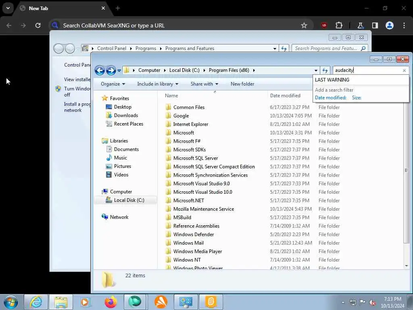Screen dimensions: 413x310
Task: Click the Explorer Forward arrow button
Action: pyautogui.click(x=111, y=70)
